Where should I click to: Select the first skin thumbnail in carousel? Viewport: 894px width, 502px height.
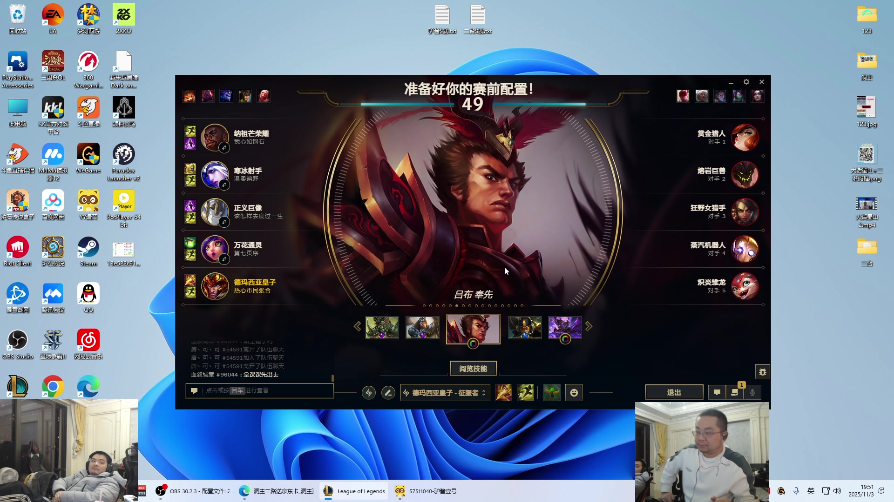[382, 328]
